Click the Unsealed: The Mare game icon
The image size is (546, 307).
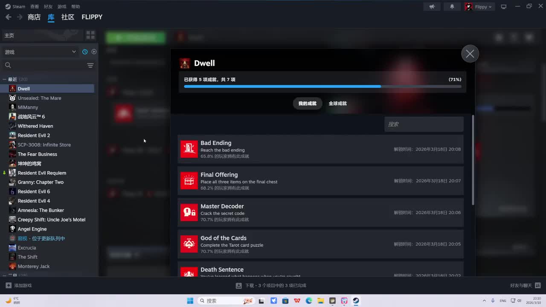click(12, 98)
